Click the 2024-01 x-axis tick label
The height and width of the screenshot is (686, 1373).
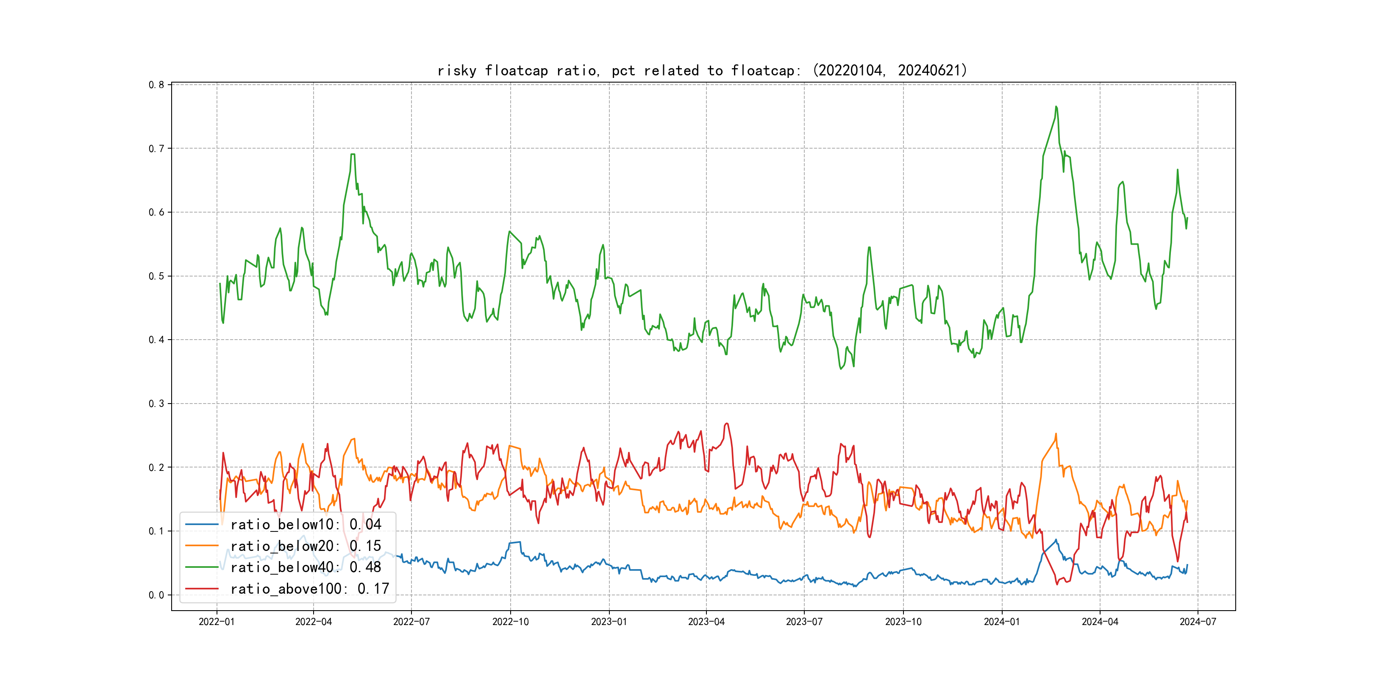[x=1001, y=622]
